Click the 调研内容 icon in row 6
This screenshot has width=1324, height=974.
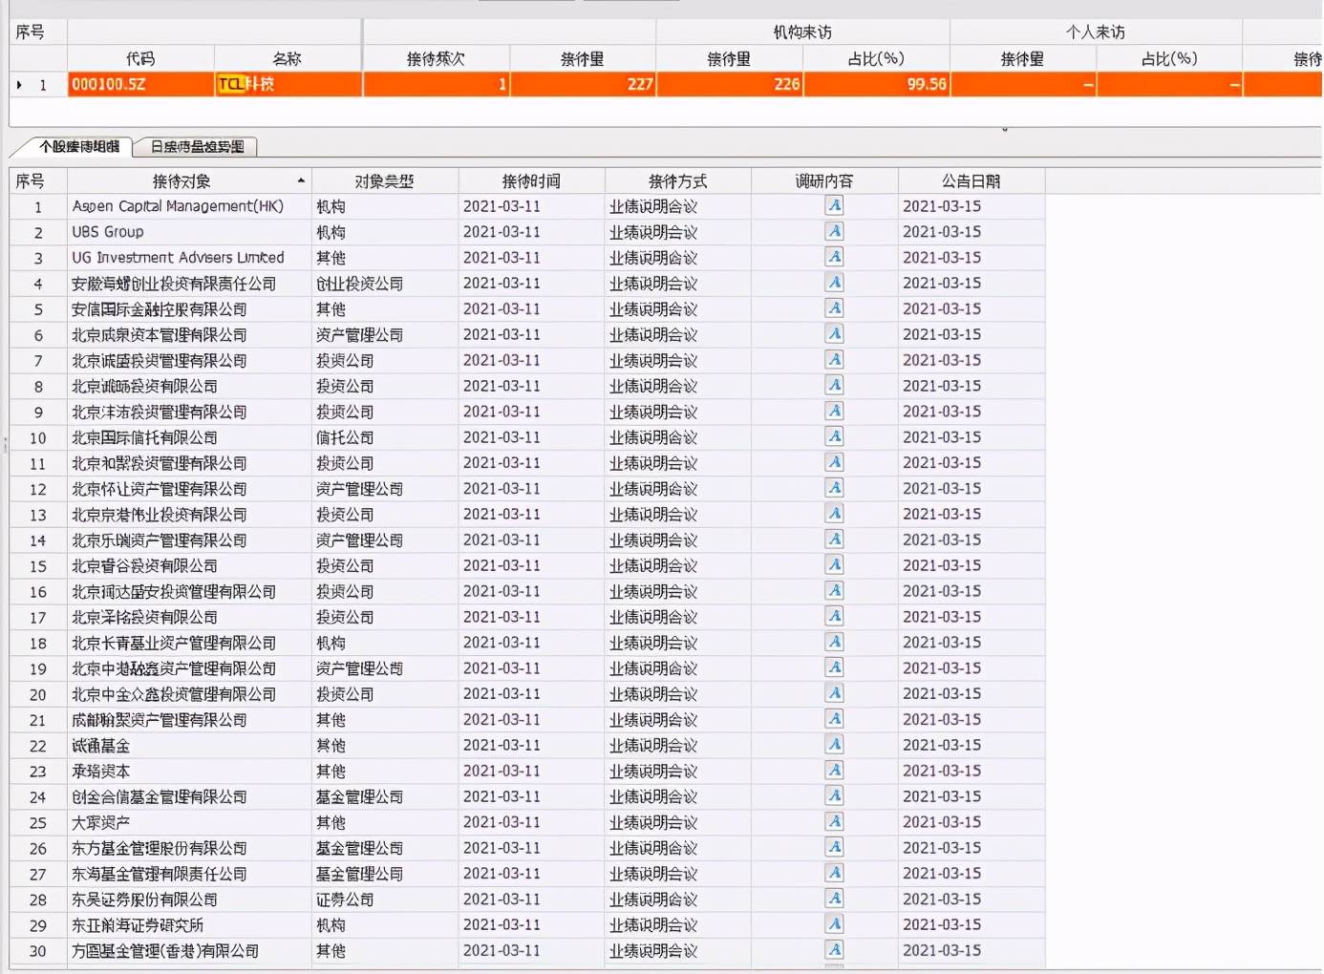[834, 334]
